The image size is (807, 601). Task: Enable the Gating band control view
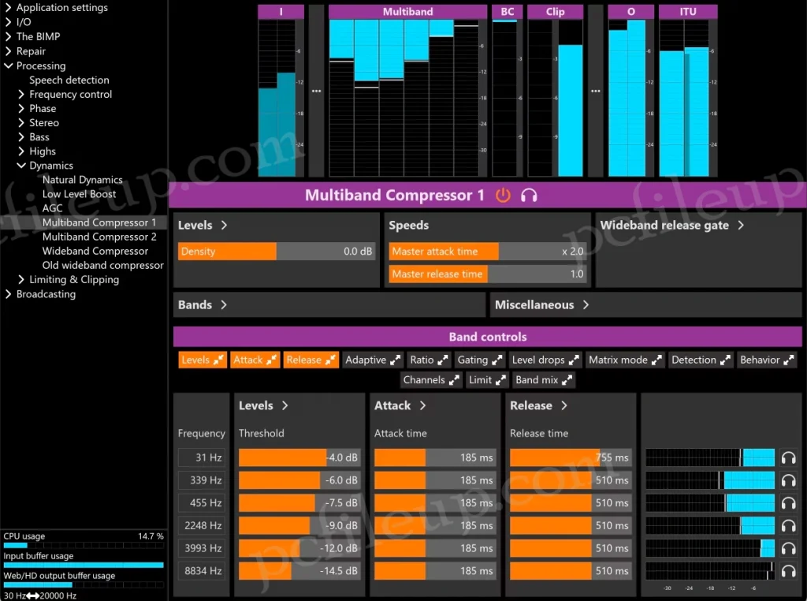(x=479, y=360)
